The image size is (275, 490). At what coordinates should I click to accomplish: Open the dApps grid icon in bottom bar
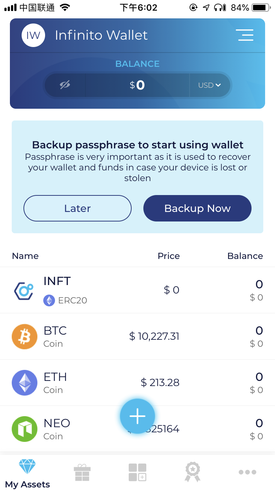point(137,472)
